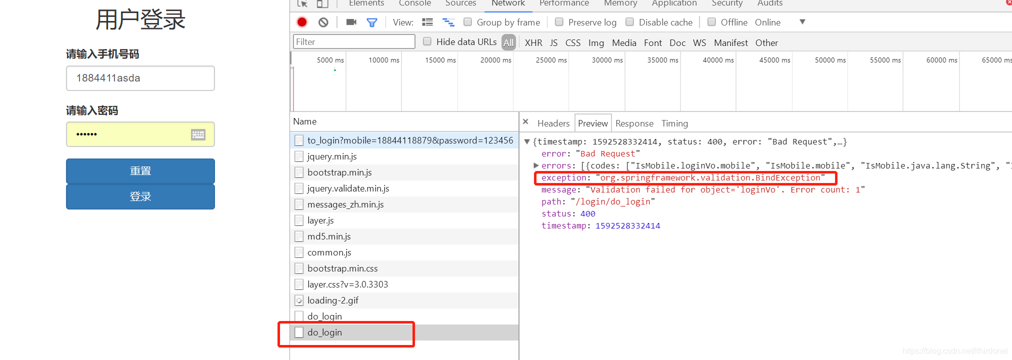The height and width of the screenshot is (360, 1012).
Task: Click the Name column header
Action: (404, 121)
